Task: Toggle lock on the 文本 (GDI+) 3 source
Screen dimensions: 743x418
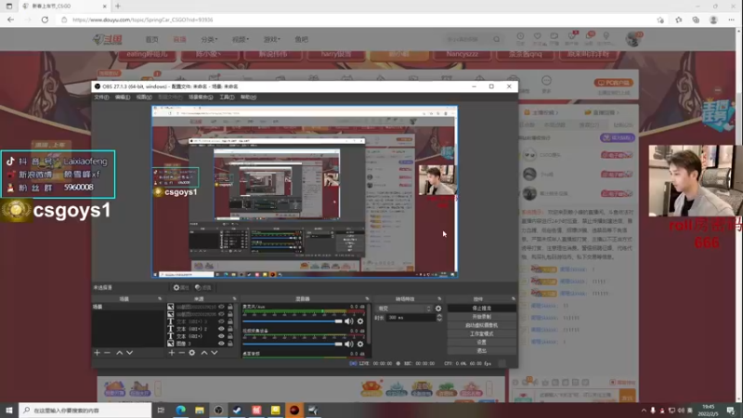Action: point(230,321)
